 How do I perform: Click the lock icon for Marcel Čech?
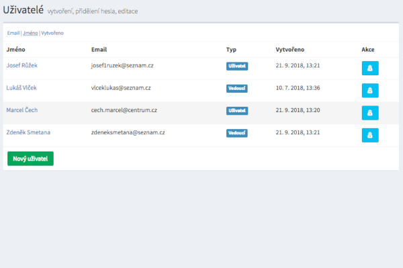coord(370,113)
